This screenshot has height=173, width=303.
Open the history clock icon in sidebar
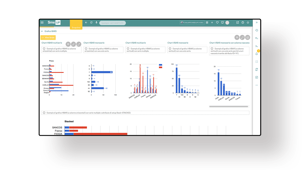(257, 30)
